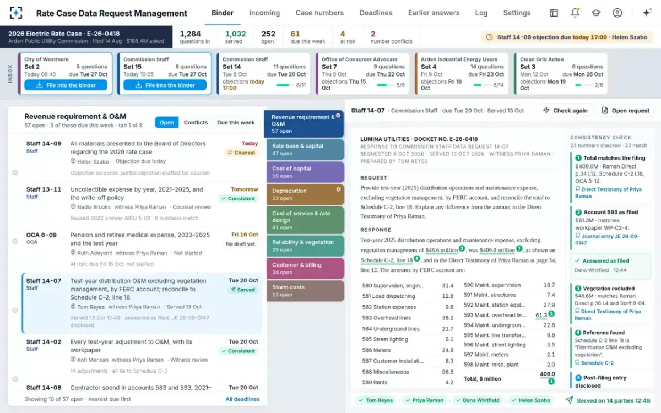Click the person icon beside Nadia Brooks
661x413 pixels.
click(73, 207)
